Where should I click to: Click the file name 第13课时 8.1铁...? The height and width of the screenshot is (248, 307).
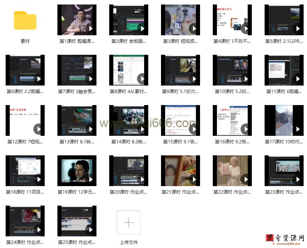coord(77,142)
